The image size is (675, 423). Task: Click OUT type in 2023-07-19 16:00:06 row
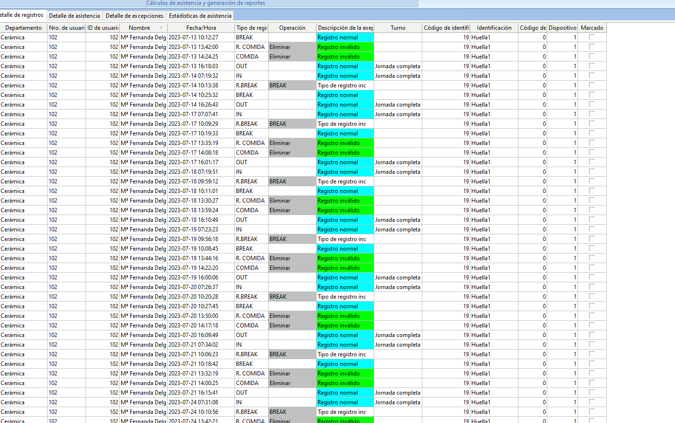coord(251,278)
